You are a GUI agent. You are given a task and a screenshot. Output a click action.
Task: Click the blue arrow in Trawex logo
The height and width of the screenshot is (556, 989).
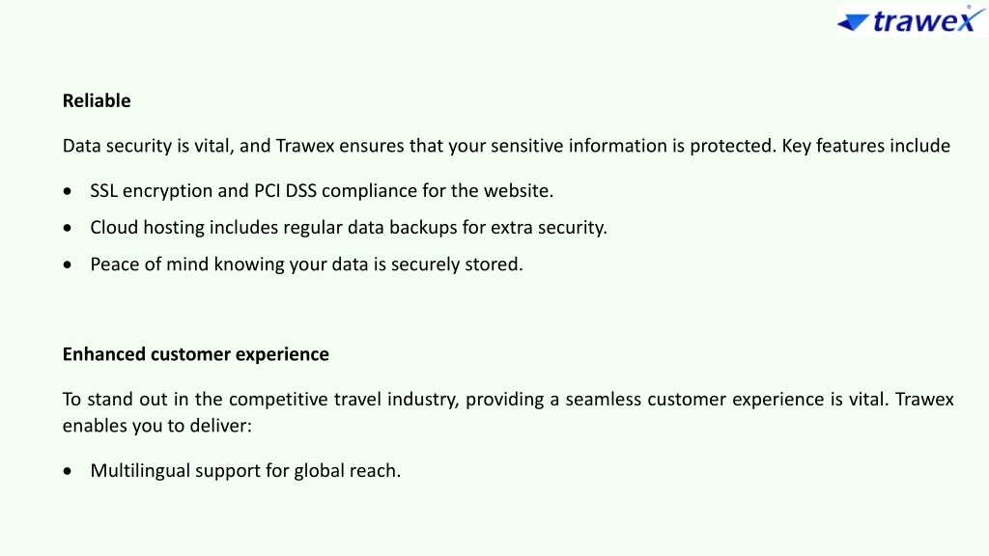click(x=854, y=21)
